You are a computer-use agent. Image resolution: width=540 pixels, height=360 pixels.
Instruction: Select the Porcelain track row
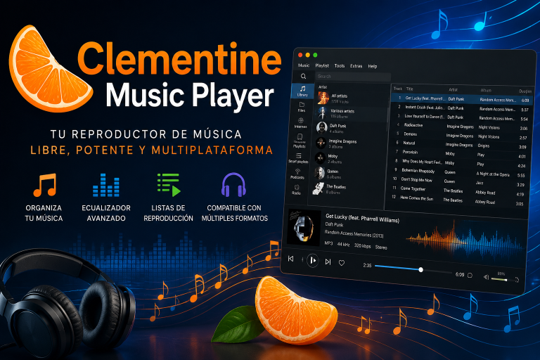[458, 154]
